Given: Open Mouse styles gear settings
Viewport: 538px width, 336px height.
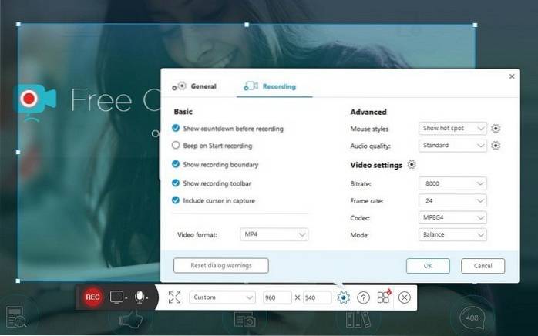Looking at the screenshot, I should point(495,129).
